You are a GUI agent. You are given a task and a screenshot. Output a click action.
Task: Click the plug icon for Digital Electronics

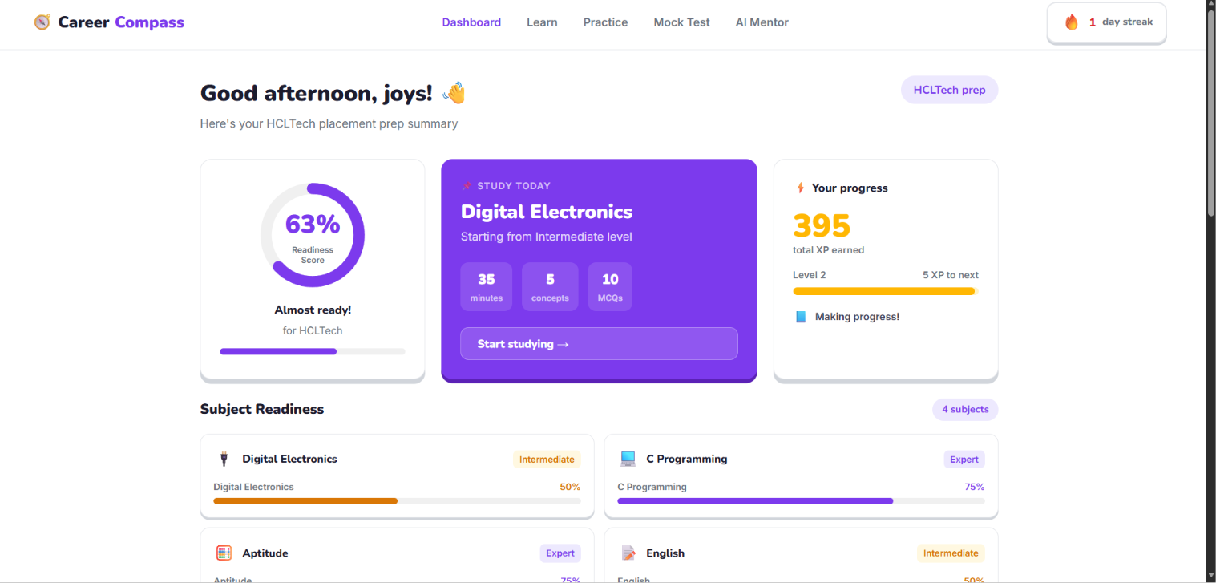point(224,459)
